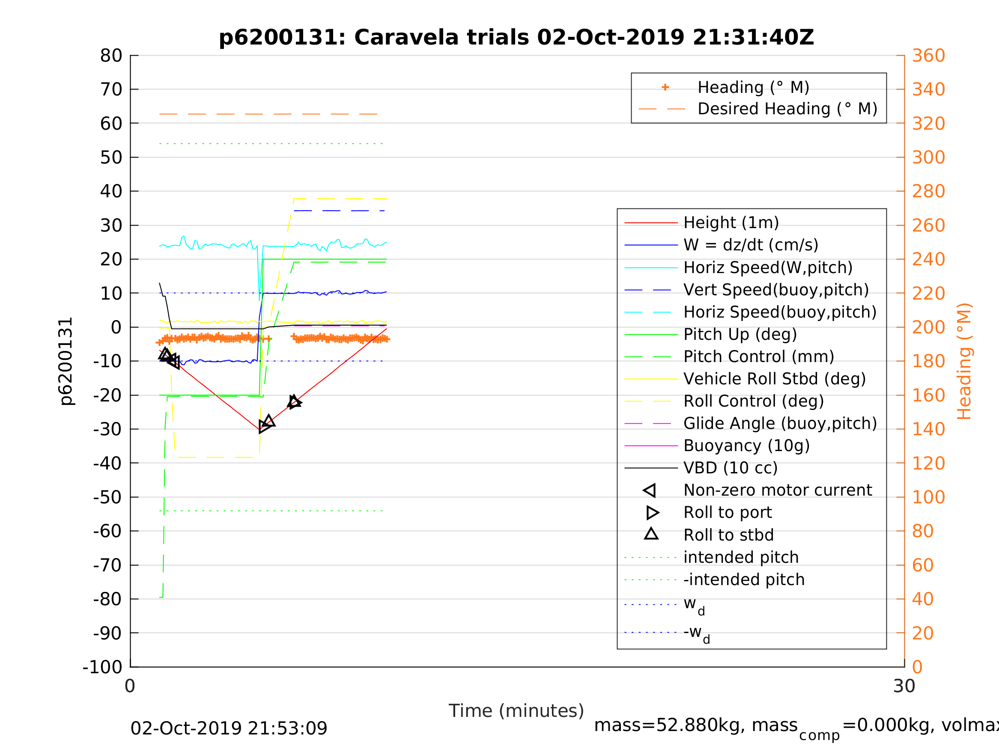Click the dotted green line near 54
The width and height of the screenshot is (999, 749).
[271, 143]
